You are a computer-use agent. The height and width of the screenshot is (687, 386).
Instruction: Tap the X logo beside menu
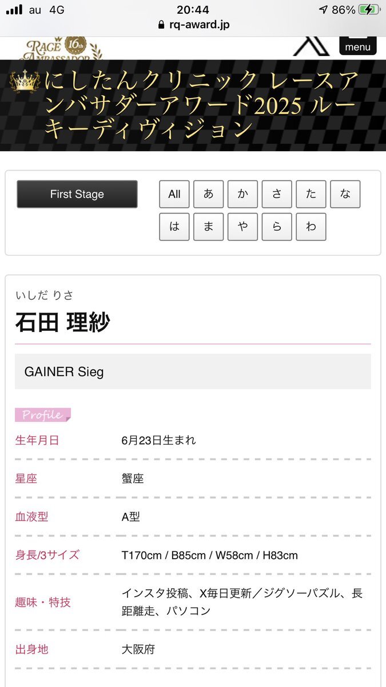tap(311, 47)
